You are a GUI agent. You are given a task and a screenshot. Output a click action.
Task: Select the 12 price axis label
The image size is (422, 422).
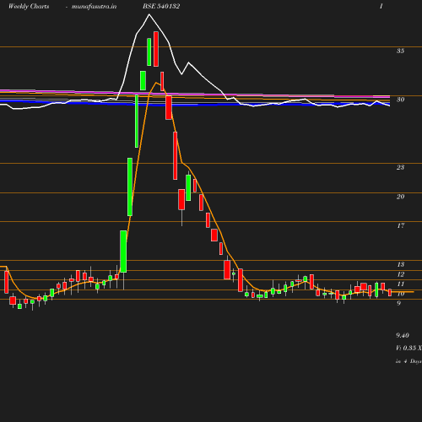(401, 274)
